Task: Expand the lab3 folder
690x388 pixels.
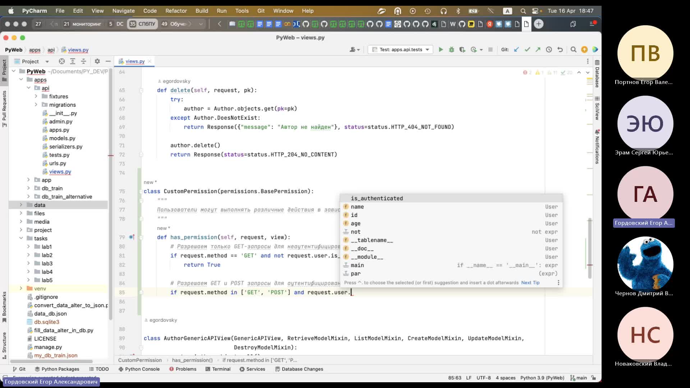Action: click(x=28, y=263)
